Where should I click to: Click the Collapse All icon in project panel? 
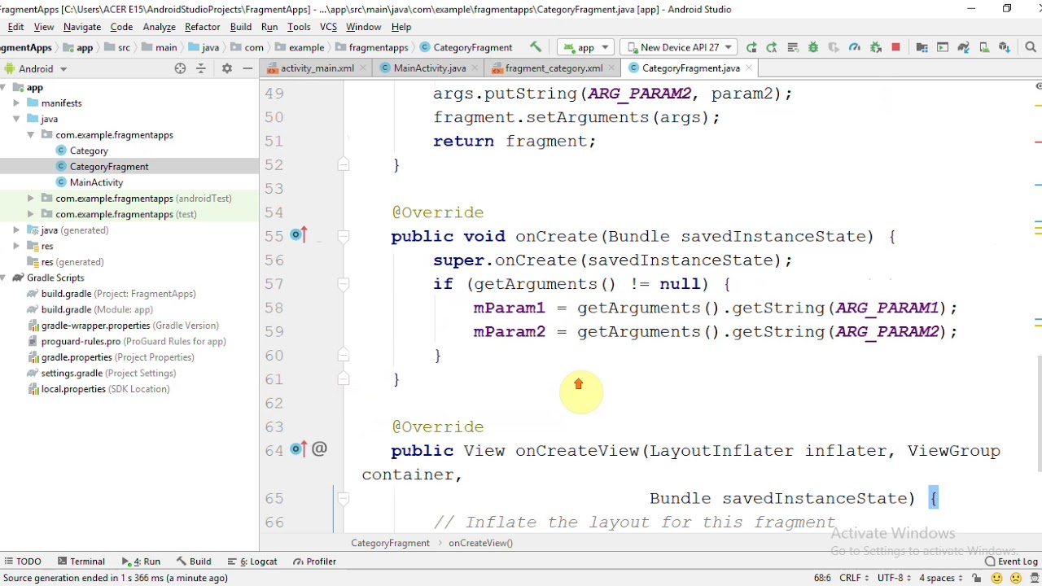[x=201, y=68]
